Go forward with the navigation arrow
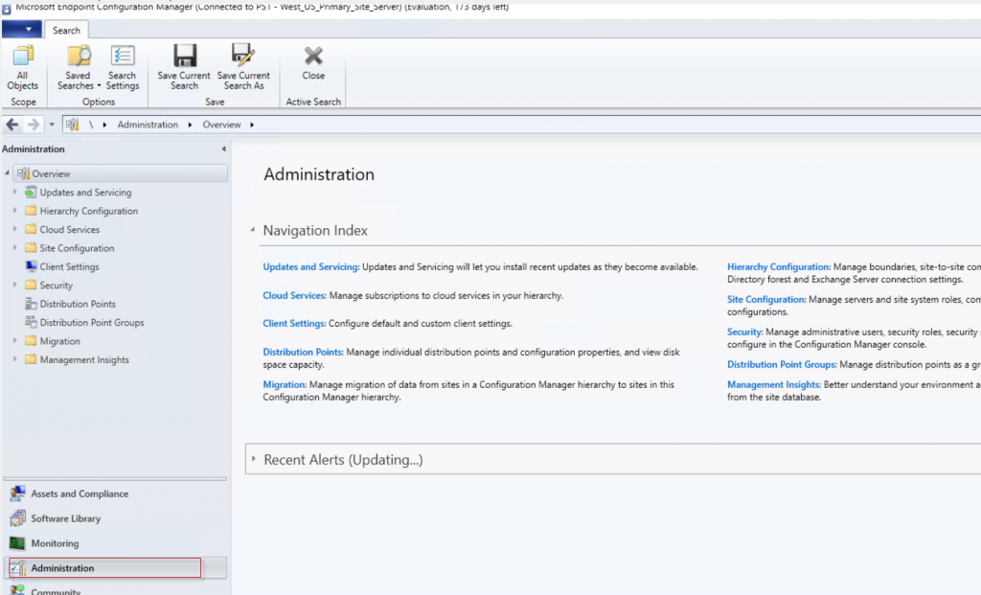Viewport: 981px width, 595px height. click(x=34, y=125)
